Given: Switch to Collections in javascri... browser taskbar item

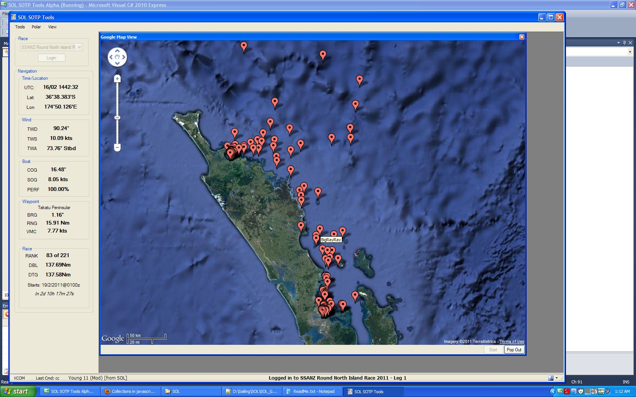Looking at the screenshot, I should coord(130,391).
